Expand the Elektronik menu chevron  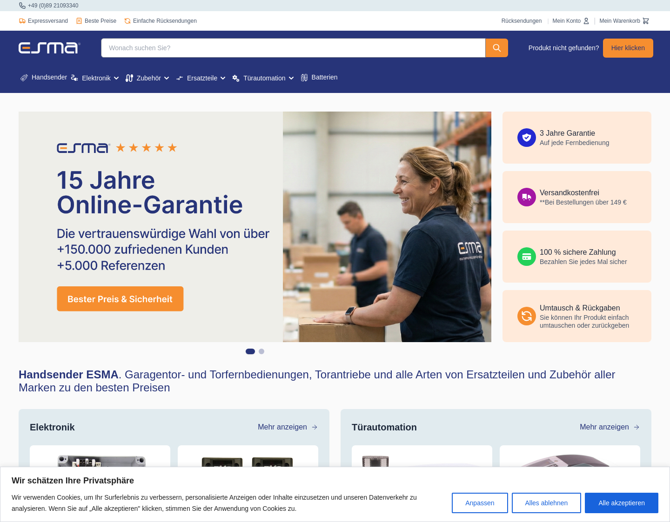pyautogui.click(x=116, y=78)
